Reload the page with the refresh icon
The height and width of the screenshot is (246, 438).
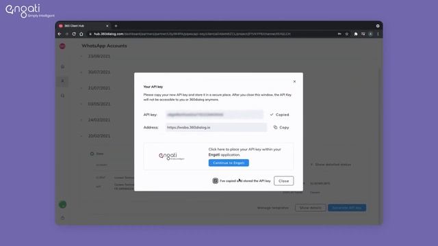coord(74,34)
